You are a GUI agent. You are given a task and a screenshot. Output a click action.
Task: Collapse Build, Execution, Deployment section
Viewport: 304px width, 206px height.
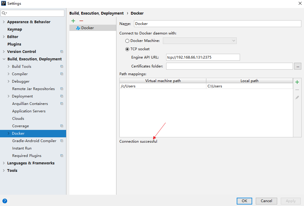[4, 59]
